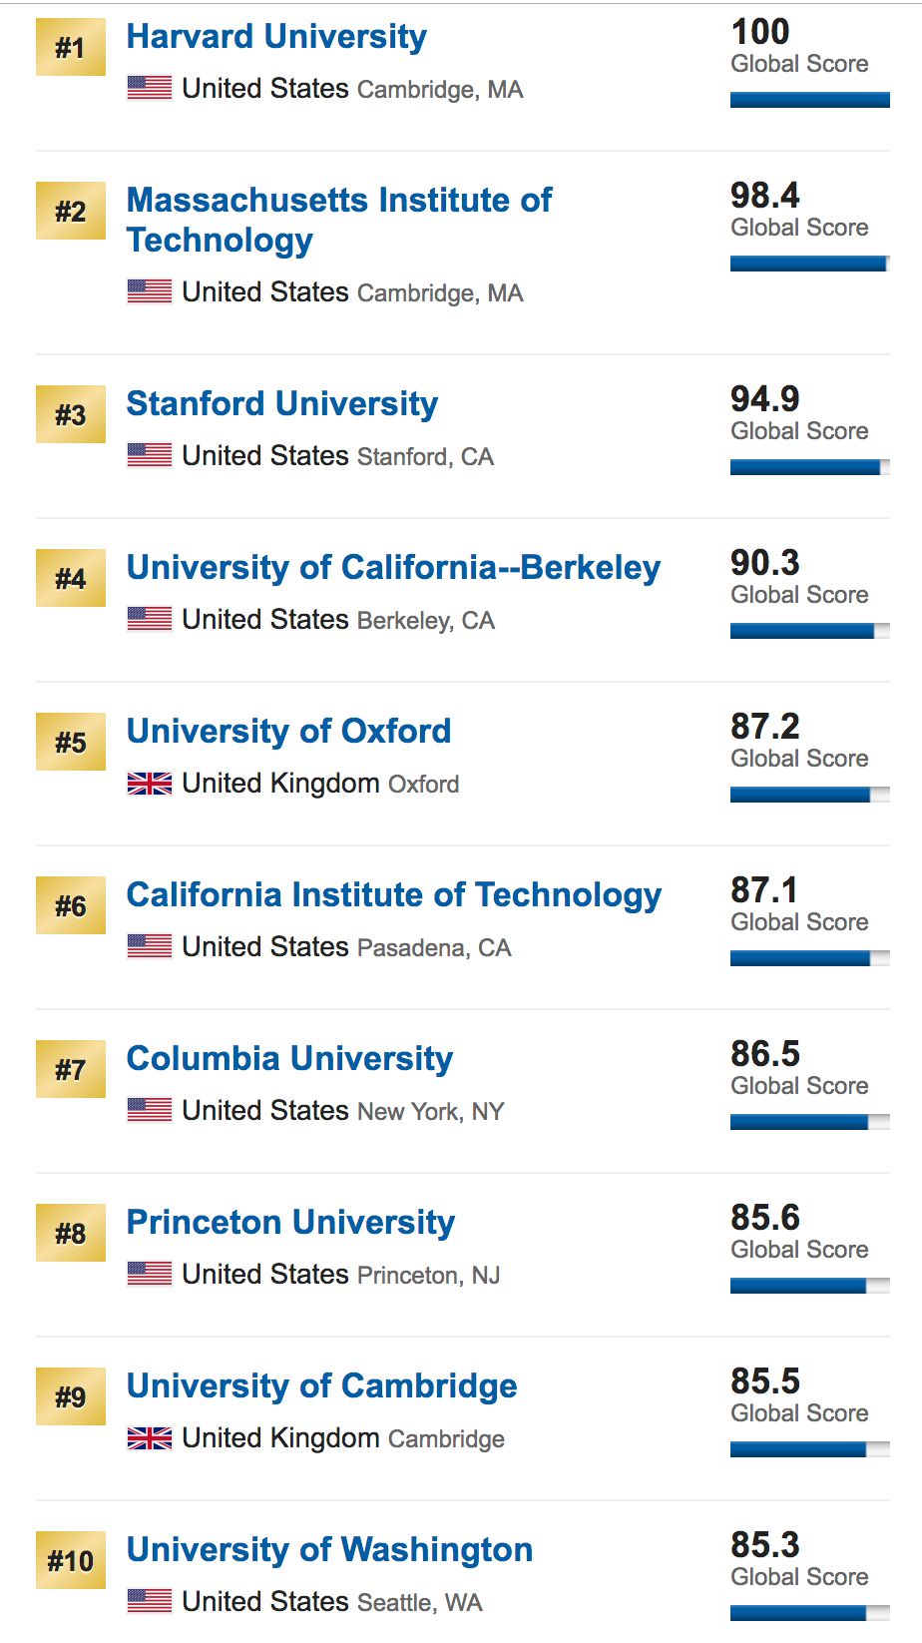The height and width of the screenshot is (1643, 922).
Task: Open the University of Oxford link
Action: 288,732
